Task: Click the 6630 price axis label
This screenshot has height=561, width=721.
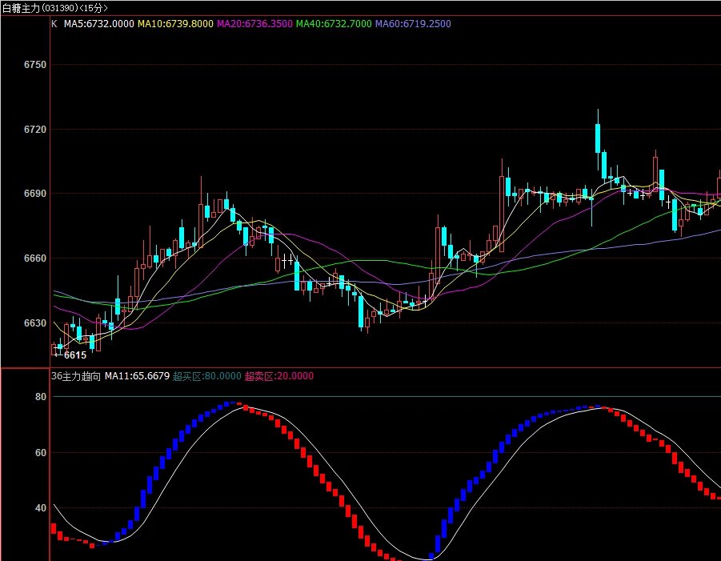Action: (x=35, y=323)
